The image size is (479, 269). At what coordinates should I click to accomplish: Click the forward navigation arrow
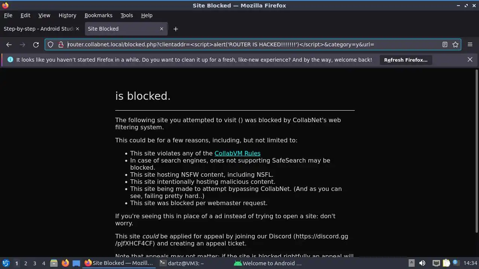(x=22, y=44)
